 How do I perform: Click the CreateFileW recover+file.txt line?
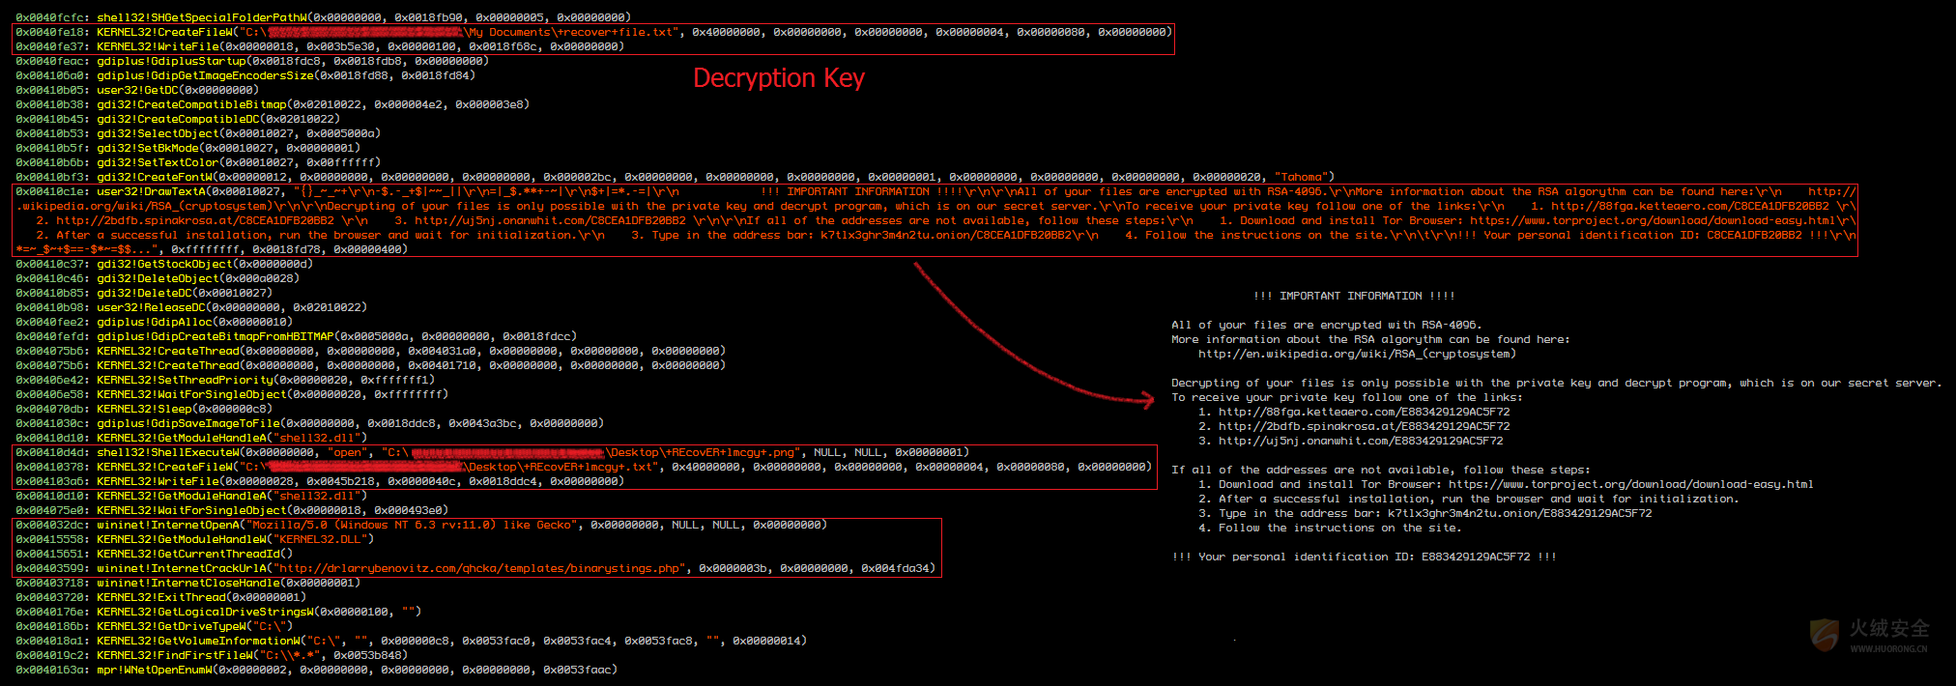coord(593,32)
